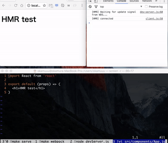The width and height of the screenshot is (168, 143).
Task: Enable Preserve log checkbox
Action: point(146,7)
